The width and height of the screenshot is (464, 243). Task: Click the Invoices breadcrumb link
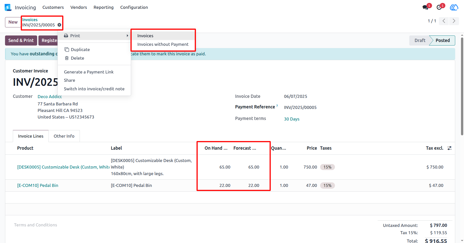pos(30,20)
